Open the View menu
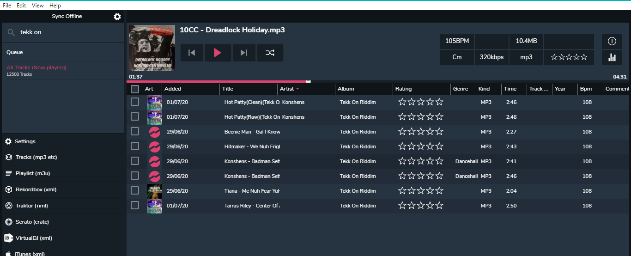The width and height of the screenshot is (631, 256). coord(38,6)
